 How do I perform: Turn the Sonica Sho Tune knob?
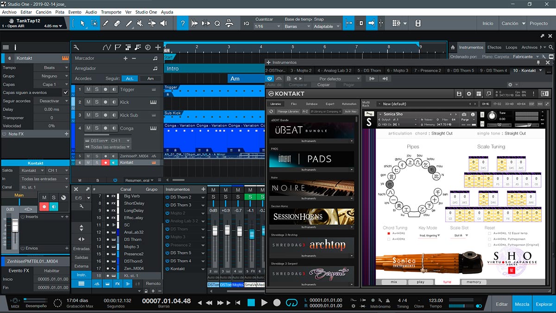click(492, 115)
